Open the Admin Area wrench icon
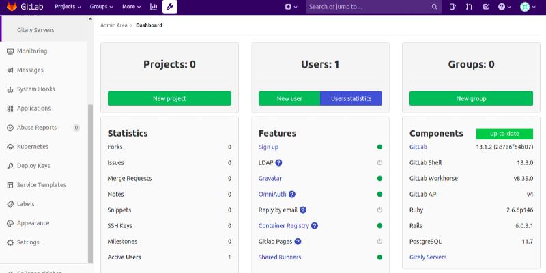Viewport: 546px width, 273px height. 169,7
